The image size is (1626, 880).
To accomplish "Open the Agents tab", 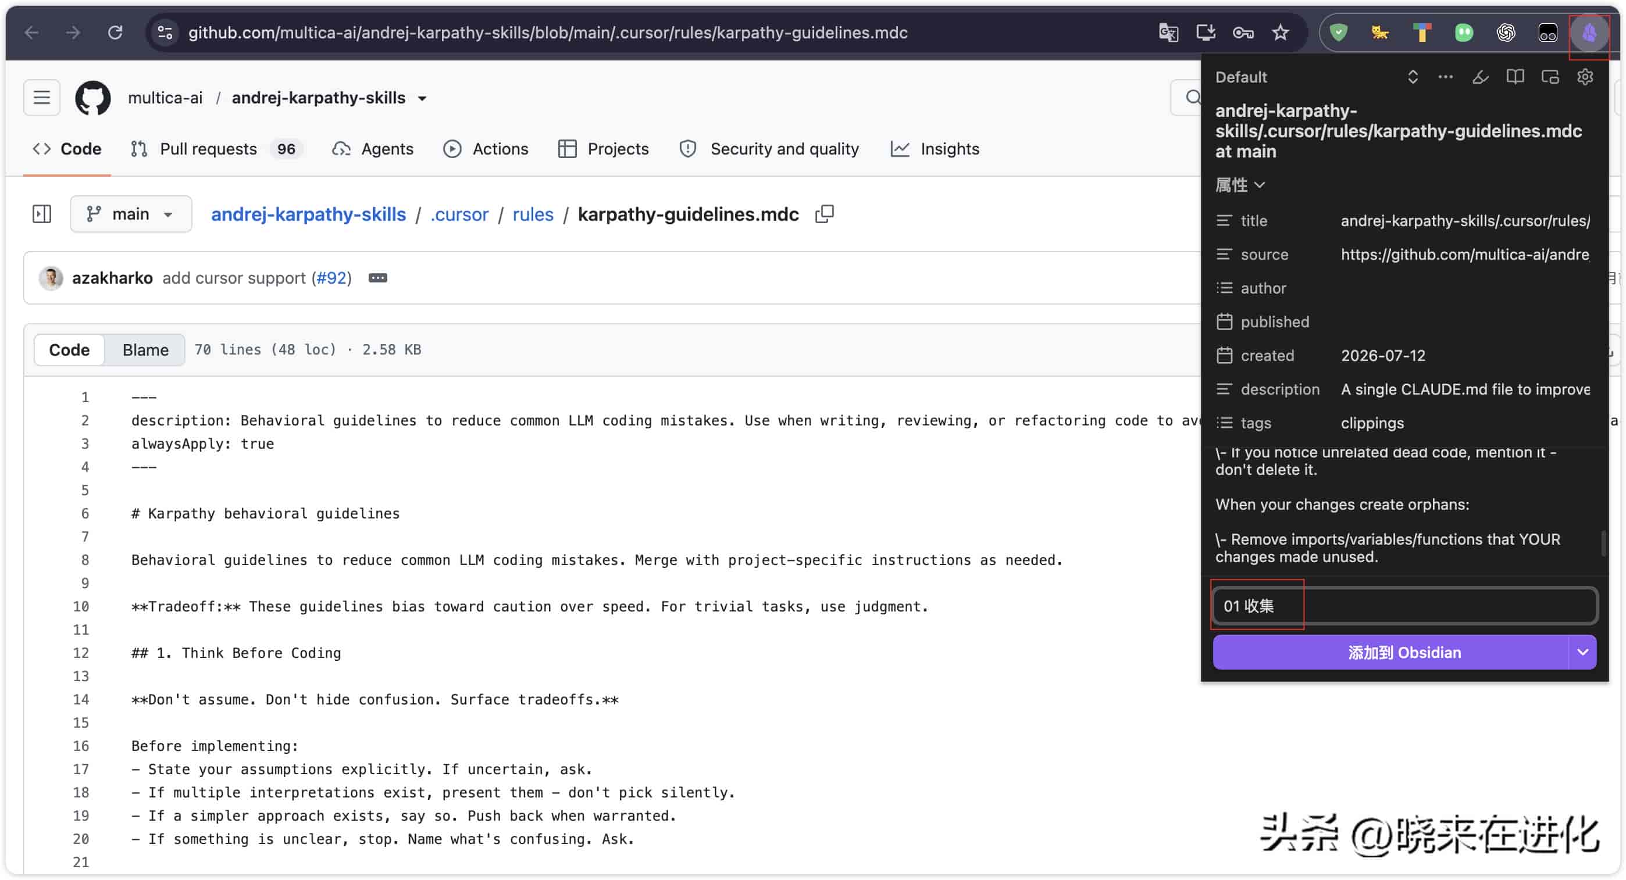I will tap(373, 149).
